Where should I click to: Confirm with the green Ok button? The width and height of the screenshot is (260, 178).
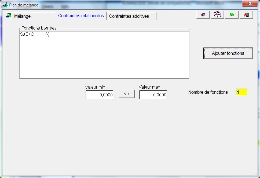click(x=232, y=15)
